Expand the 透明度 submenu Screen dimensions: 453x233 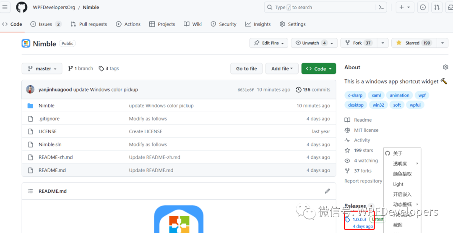pos(402,164)
